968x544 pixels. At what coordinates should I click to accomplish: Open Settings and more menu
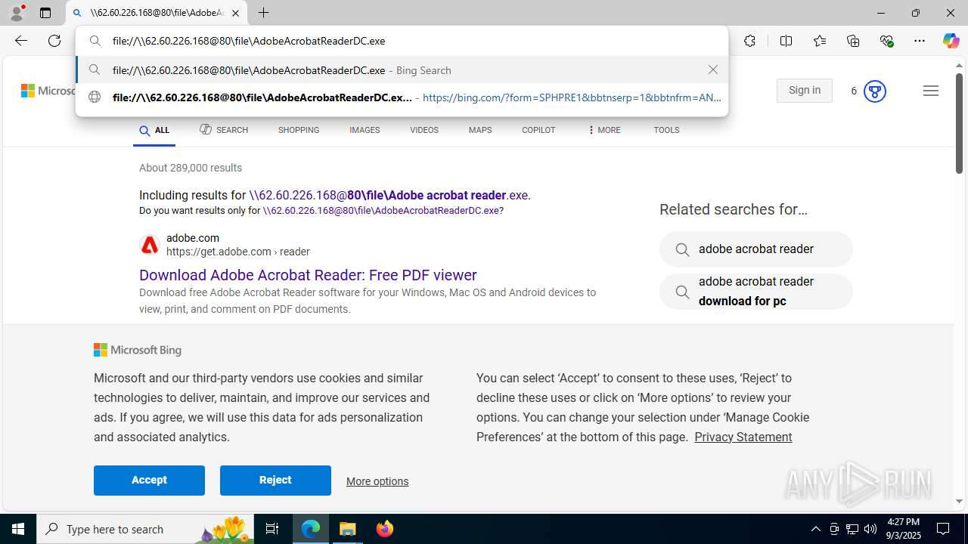pos(920,41)
